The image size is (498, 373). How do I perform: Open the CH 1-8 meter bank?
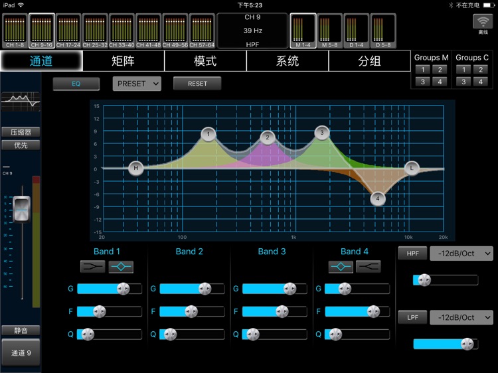pyautogui.click(x=15, y=31)
